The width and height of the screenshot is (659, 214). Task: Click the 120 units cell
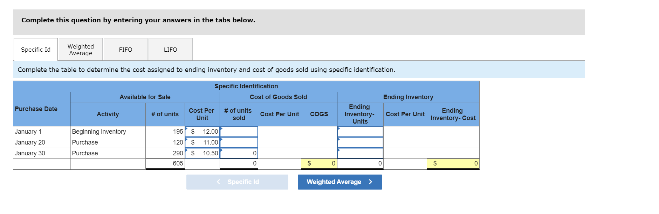[x=165, y=142]
